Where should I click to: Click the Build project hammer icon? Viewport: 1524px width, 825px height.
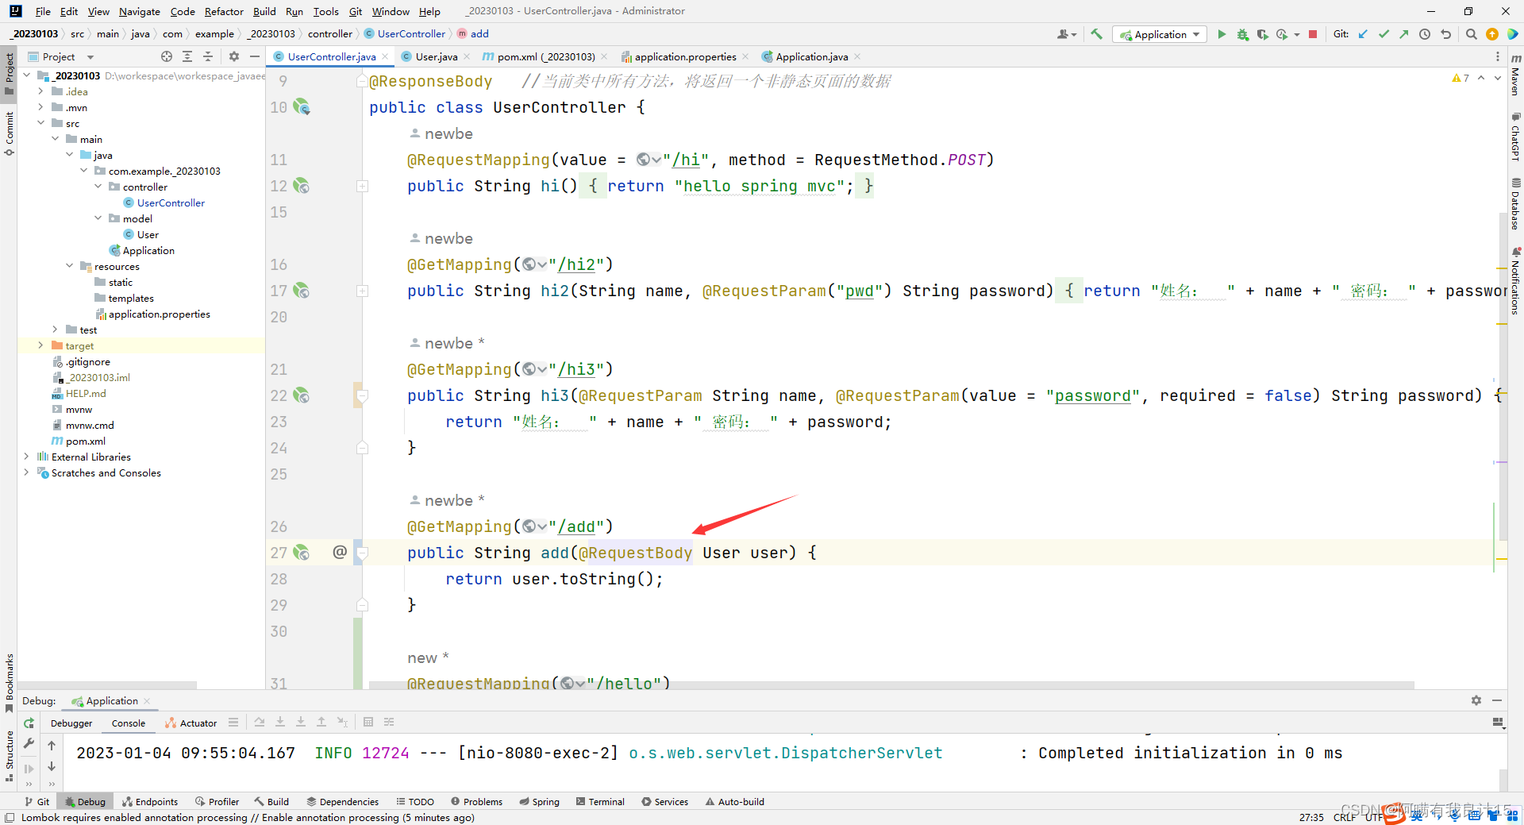pos(1096,34)
